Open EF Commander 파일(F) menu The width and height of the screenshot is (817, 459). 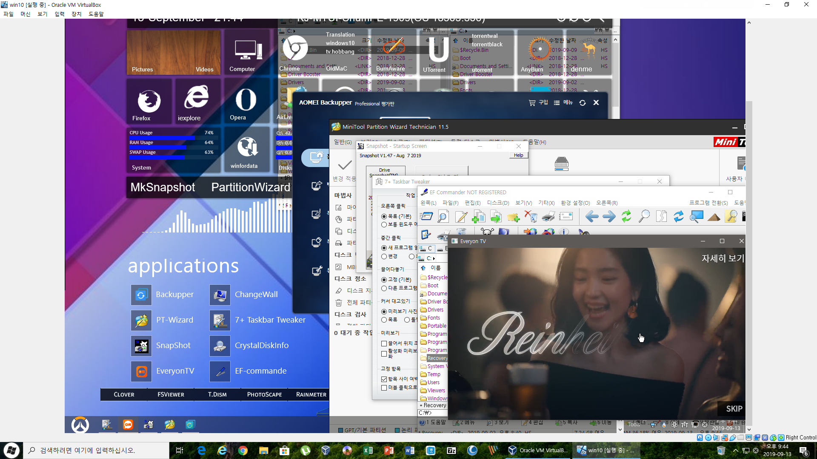[x=451, y=203]
